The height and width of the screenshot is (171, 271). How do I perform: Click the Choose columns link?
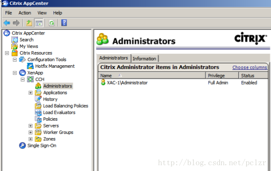250,67
